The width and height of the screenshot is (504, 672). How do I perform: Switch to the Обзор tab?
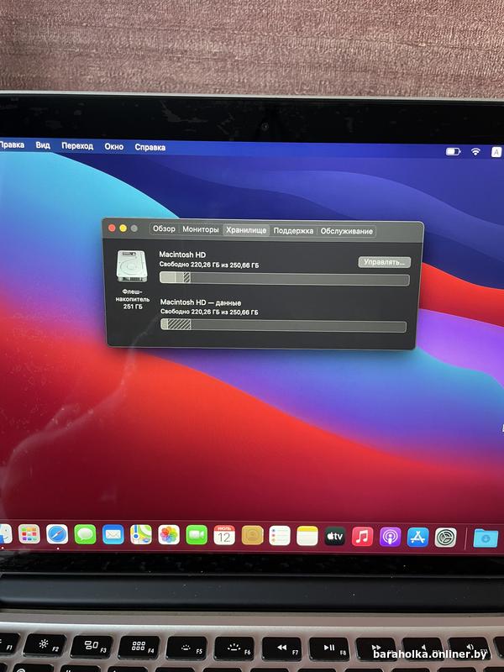(164, 228)
